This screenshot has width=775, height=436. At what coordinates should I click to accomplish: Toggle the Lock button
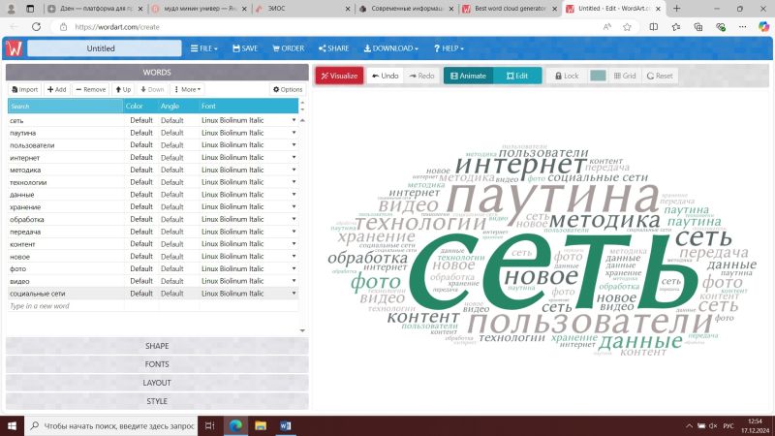(x=566, y=76)
